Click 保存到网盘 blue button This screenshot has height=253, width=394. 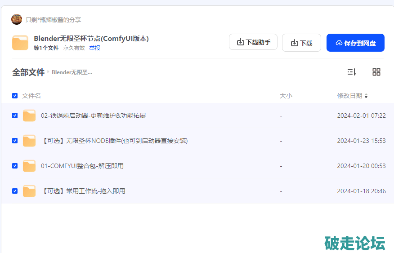355,43
